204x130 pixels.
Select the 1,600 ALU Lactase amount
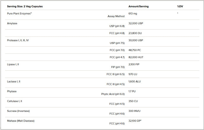(x=135, y=81)
